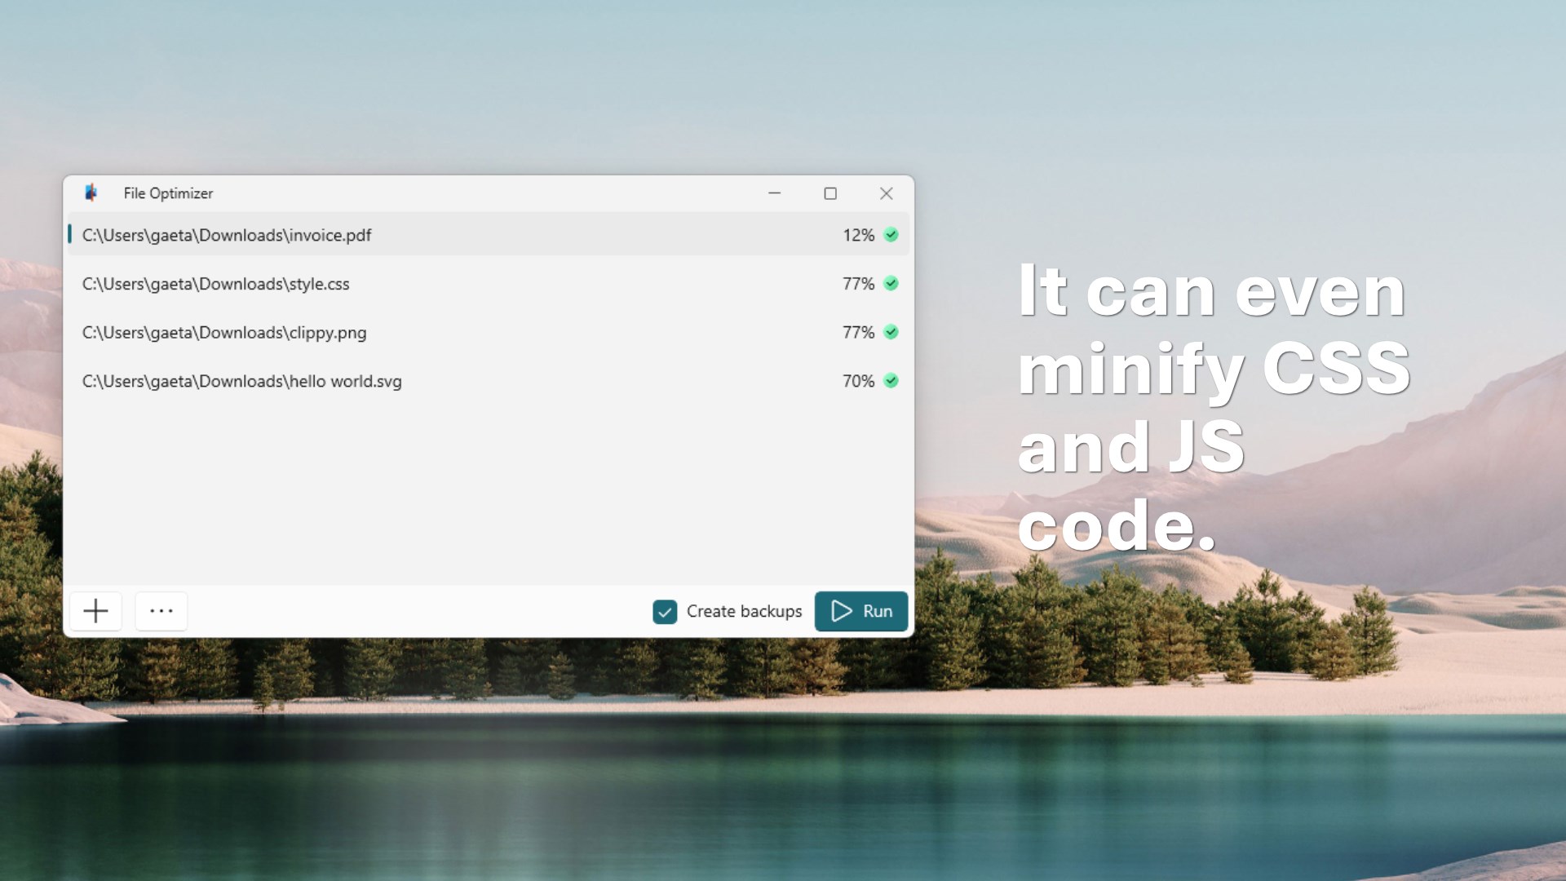Click the add files plus icon
The image size is (1566, 881).
(x=95, y=611)
